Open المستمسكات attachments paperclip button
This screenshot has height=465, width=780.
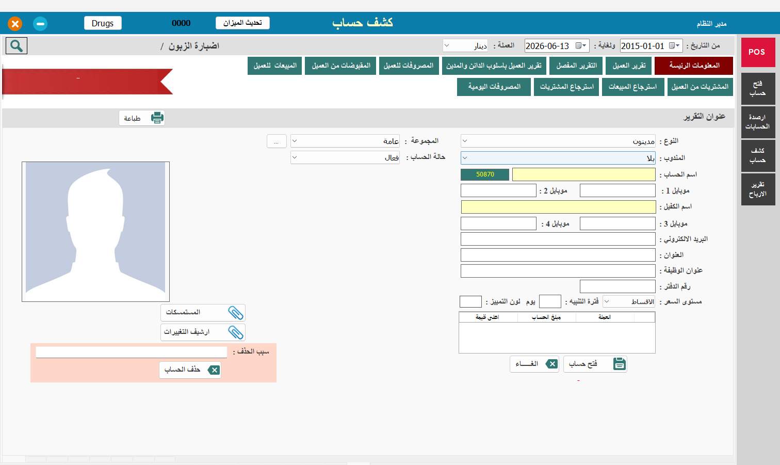click(203, 313)
